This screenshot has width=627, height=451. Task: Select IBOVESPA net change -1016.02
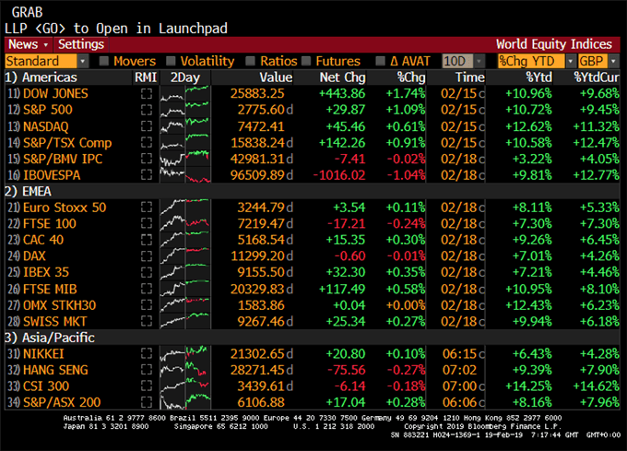pyautogui.click(x=339, y=175)
